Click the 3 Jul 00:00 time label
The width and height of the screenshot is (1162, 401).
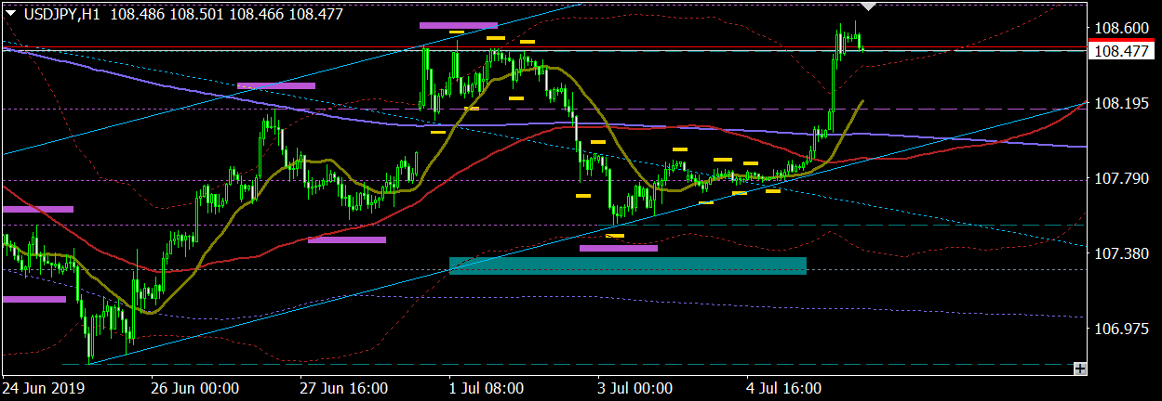click(x=635, y=387)
